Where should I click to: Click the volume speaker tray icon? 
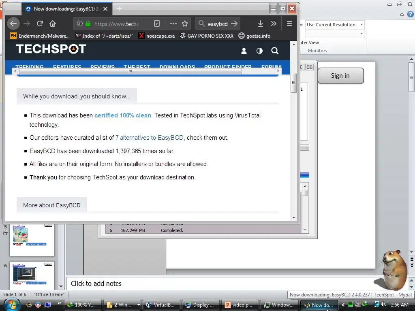384,305
